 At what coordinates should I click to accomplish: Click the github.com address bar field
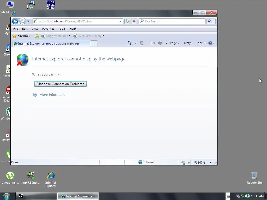pyautogui.click(x=78, y=21)
